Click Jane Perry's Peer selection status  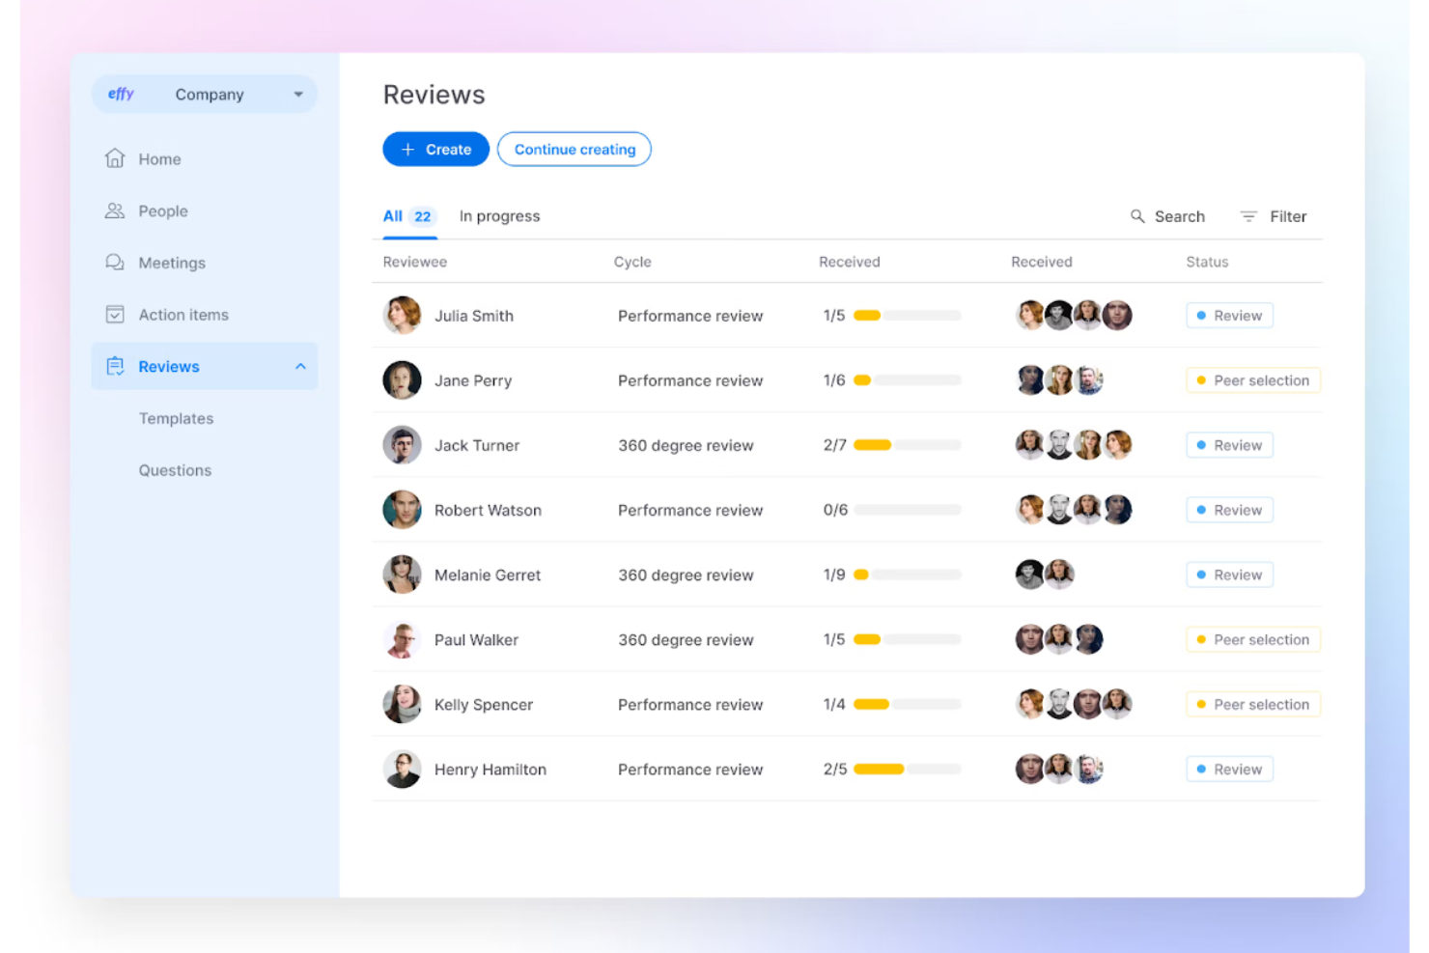[x=1252, y=380]
